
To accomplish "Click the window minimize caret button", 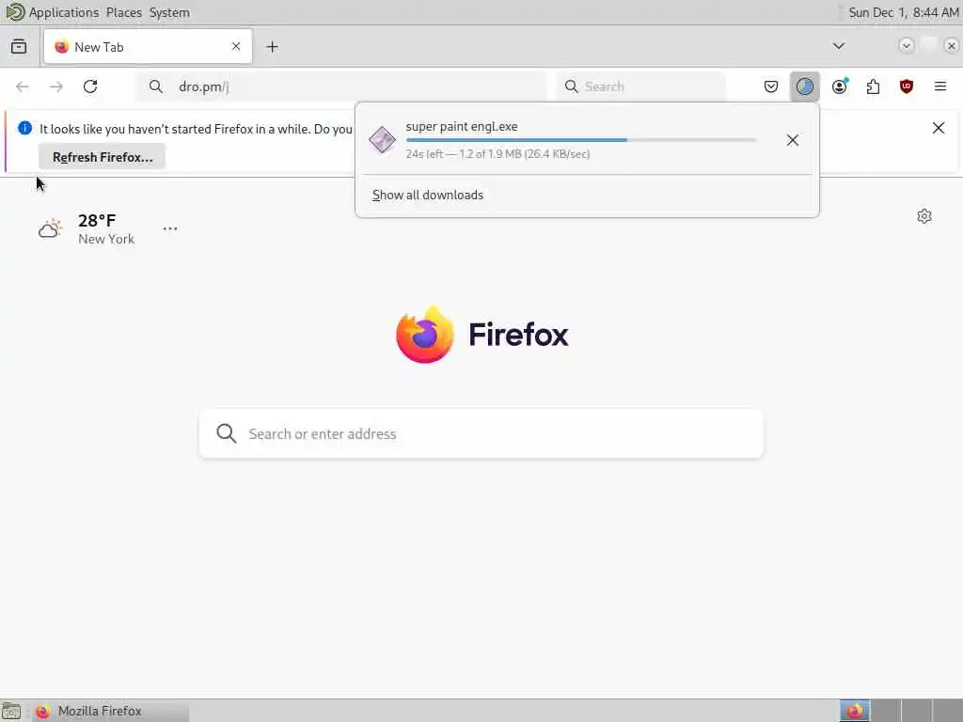I will (x=906, y=46).
